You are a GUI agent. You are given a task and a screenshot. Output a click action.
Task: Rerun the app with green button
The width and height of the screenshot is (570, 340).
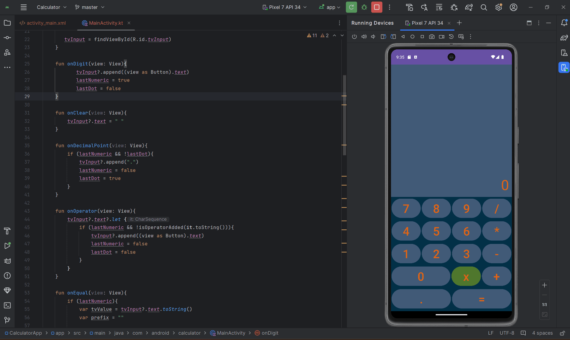coord(351,7)
